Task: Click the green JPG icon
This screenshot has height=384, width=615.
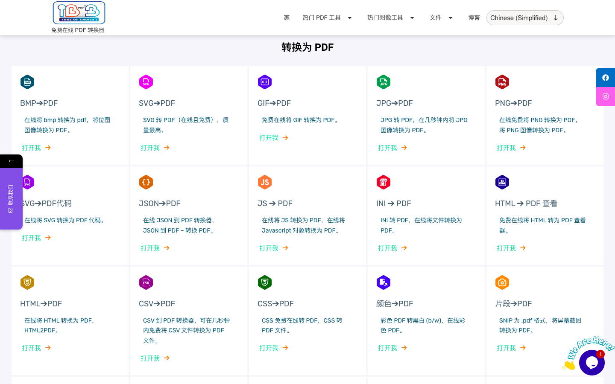Action: [x=384, y=82]
